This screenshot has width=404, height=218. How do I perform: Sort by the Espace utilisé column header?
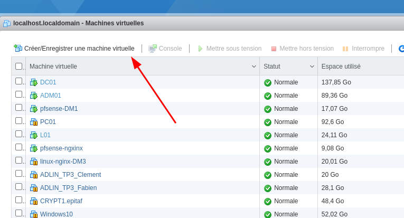click(x=341, y=67)
